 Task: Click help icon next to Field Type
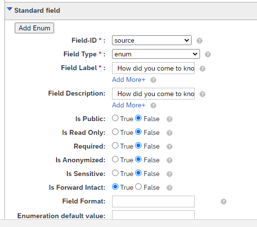pos(208,54)
